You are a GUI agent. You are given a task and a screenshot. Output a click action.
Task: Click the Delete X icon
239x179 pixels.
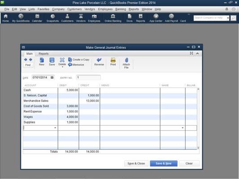point(62,60)
